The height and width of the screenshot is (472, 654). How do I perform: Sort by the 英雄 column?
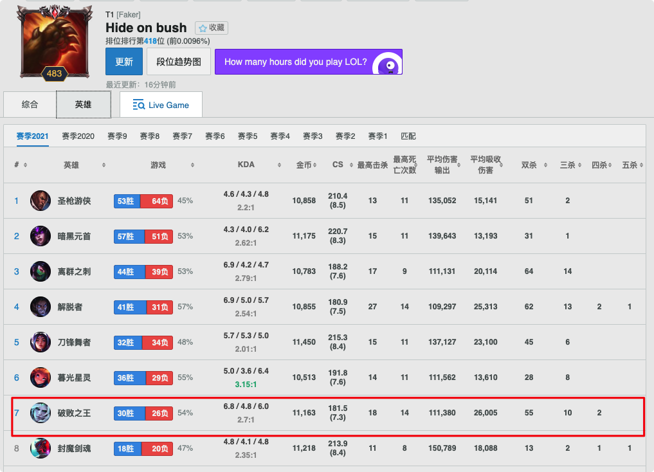(104, 165)
